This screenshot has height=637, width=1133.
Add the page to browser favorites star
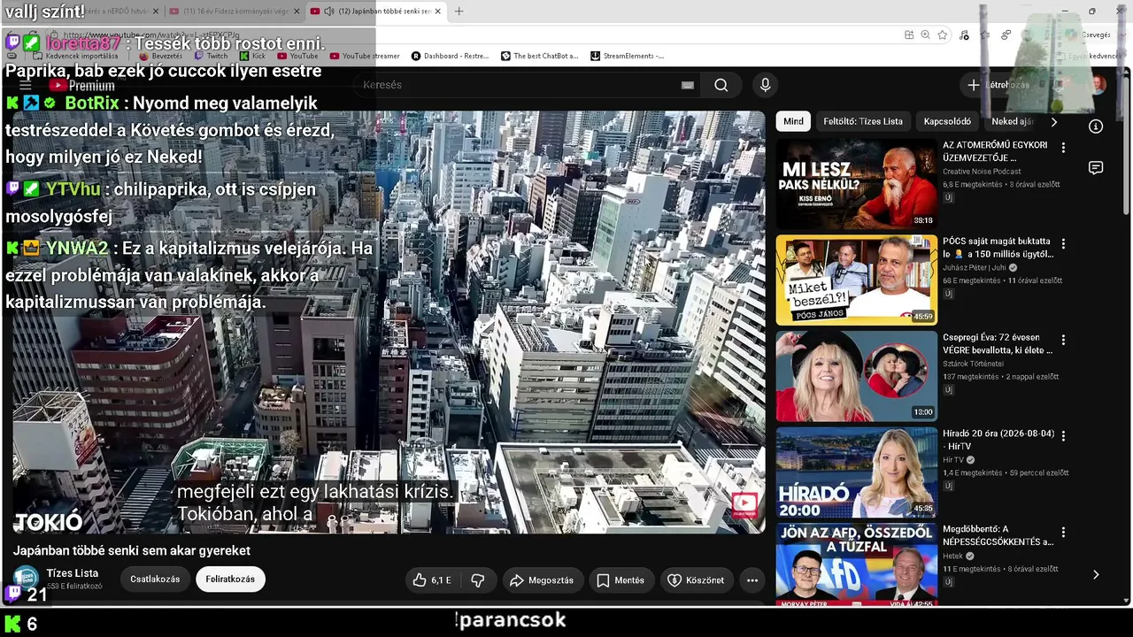[x=943, y=35]
